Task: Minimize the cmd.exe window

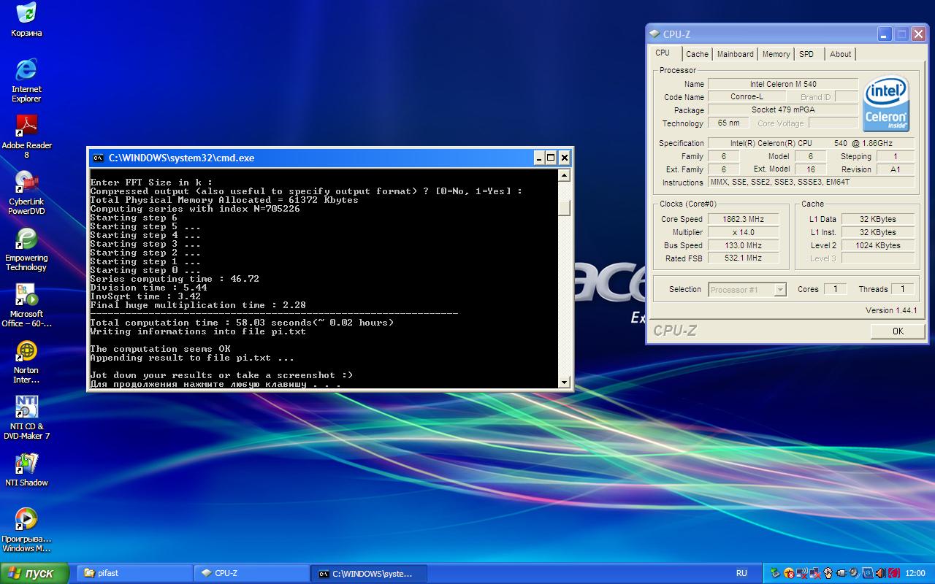Action: pos(538,158)
